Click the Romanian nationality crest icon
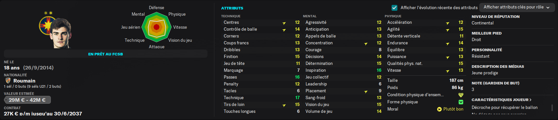 8,81
